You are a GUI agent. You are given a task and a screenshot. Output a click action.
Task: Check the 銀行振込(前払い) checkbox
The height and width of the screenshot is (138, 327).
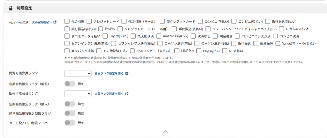[268, 21]
